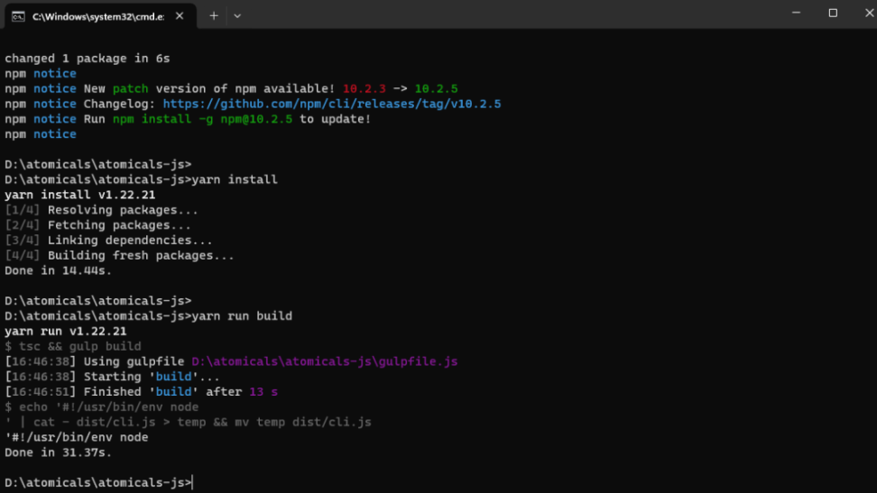Expand the new tab profile dropdown
The height and width of the screenshot is (493, 877).
click(x=237, y=15)
